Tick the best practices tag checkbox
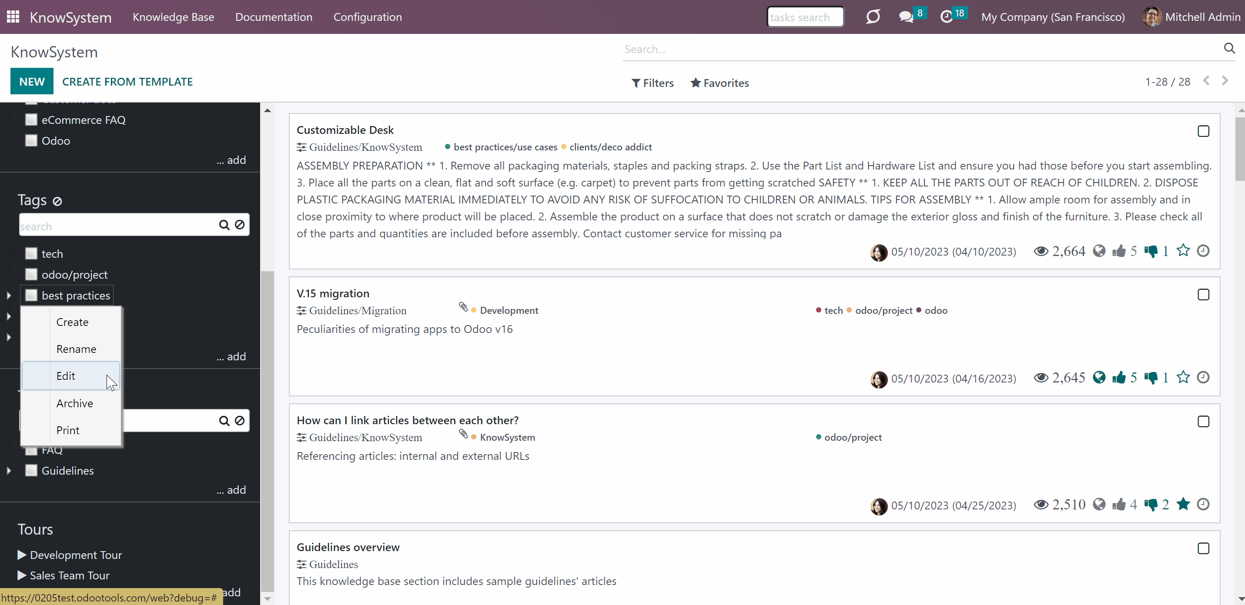Image resolution: width=1245 pixels, height=605 pixels. (31, 295)
